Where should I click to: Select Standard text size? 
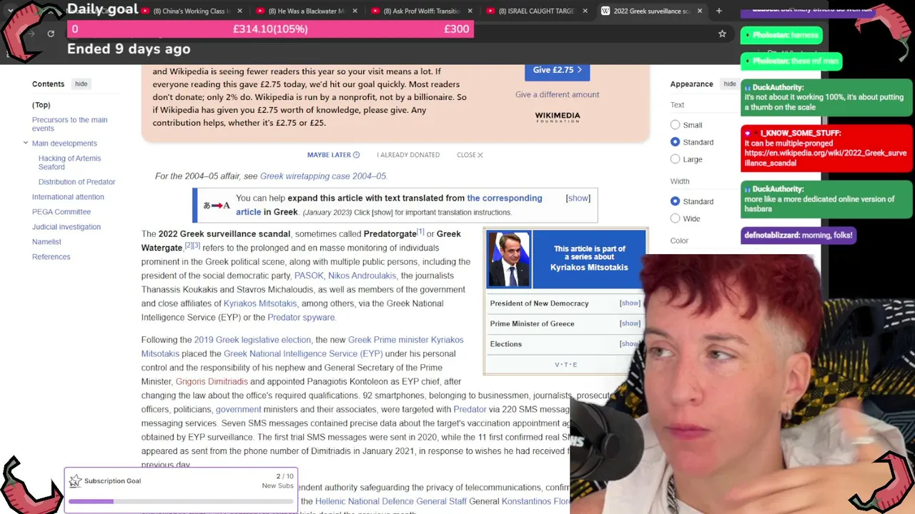pos(675,142)
